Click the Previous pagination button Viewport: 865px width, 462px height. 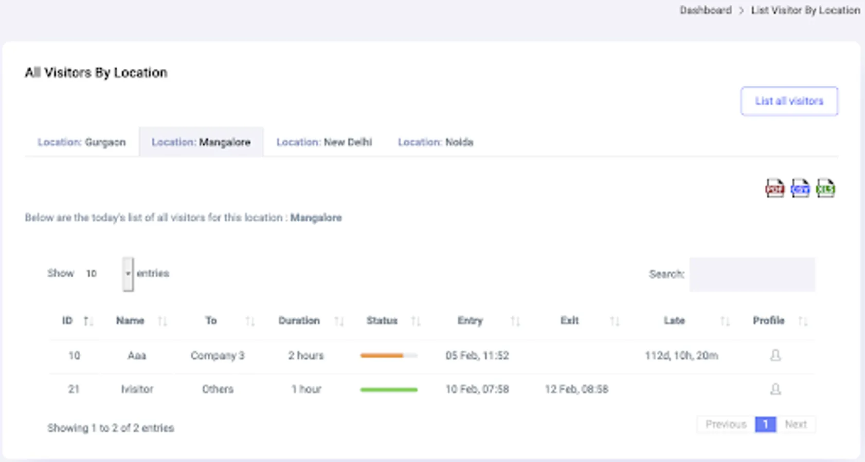point(726,425)
